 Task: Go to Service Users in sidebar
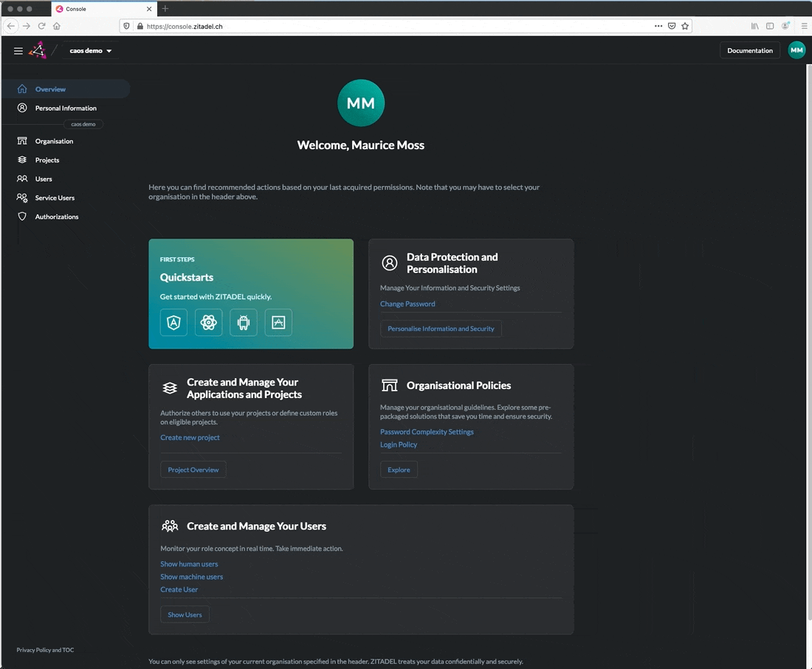55,198
